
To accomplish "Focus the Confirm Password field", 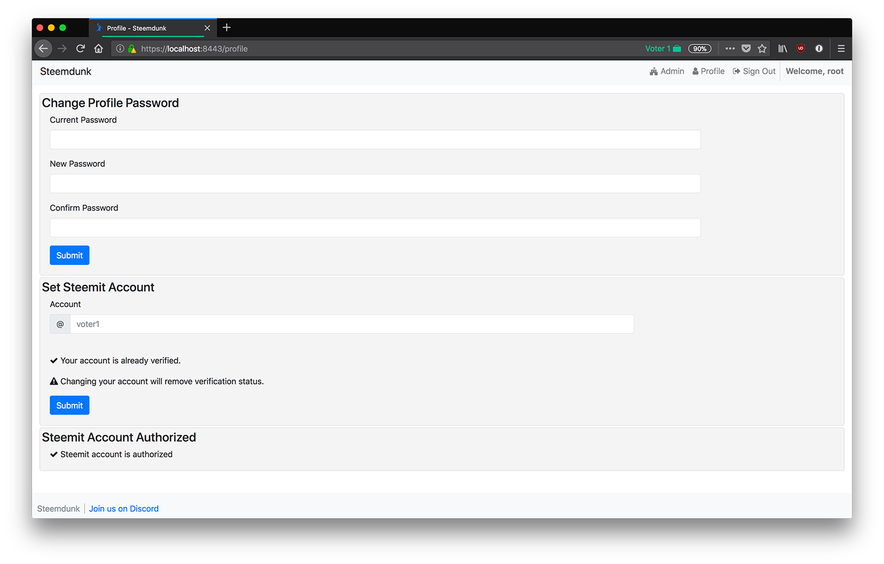I will (375, 227).
